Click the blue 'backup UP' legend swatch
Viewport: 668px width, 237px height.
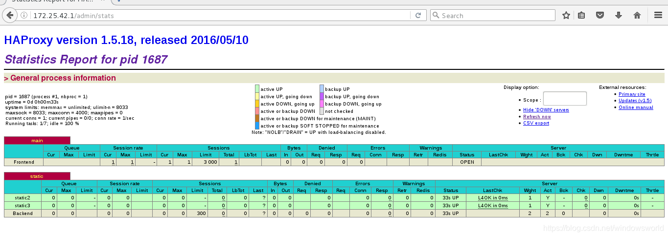tap(322, 88)
